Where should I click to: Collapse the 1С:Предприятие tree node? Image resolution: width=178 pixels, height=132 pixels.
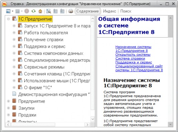coord(8,19)
